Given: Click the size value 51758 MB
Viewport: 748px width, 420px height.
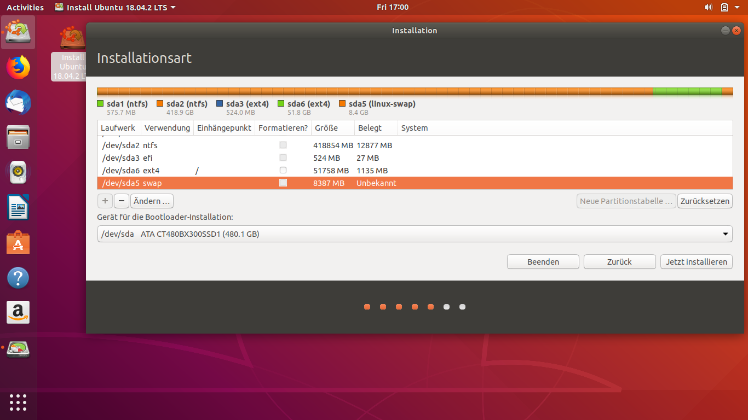Looking at the screenshot, I should point(331,171).
